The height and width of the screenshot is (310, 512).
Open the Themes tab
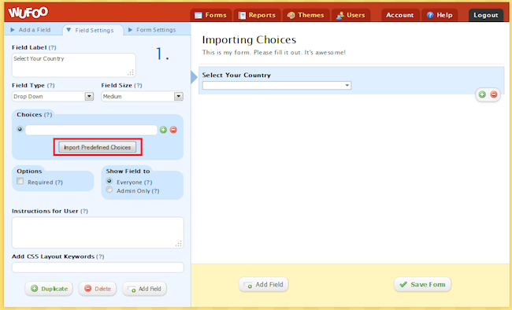(x=306, y=15)
